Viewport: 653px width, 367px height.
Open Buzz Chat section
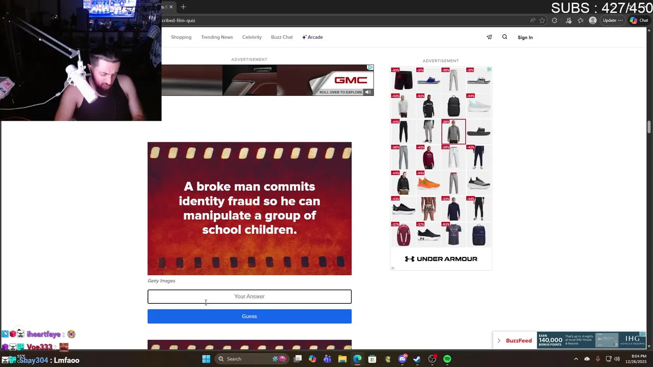click(x=282, y=37)
